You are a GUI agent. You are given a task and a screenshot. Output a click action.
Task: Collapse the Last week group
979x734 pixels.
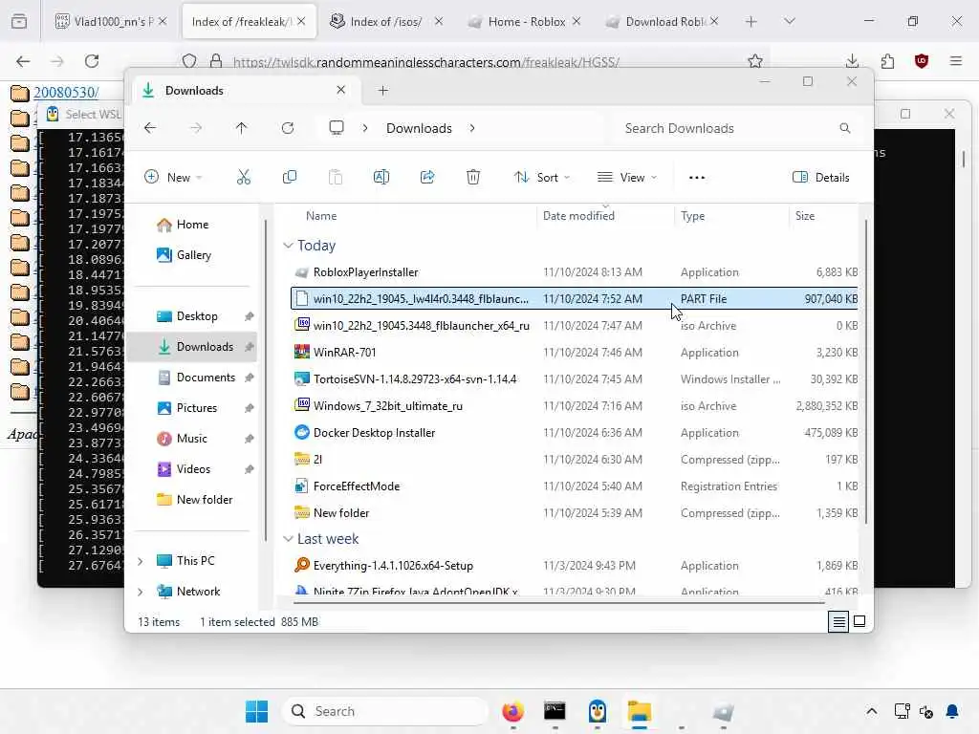click(288, 539)
